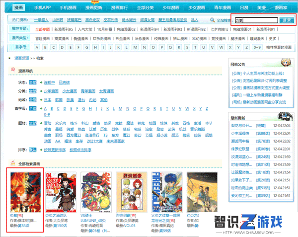Open the hot manga link 山田君
298x237 pixels.
point(58,20)
